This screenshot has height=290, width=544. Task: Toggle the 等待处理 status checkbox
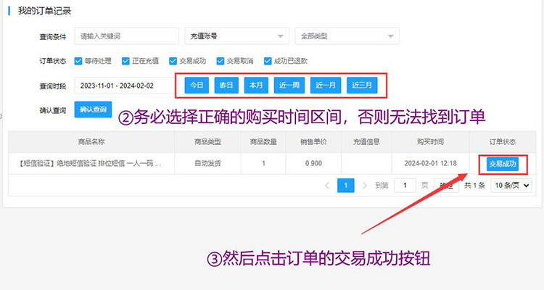point(79,61)
